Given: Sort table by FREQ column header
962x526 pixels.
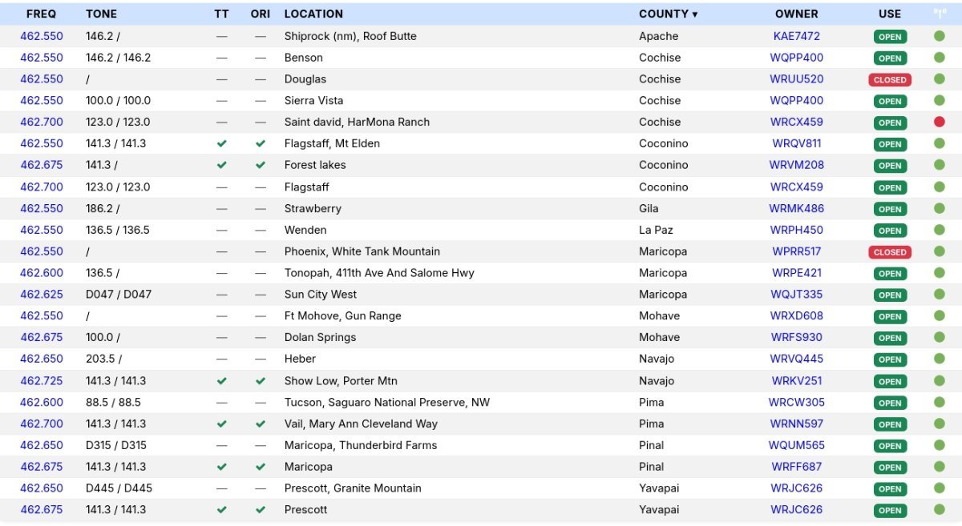Looking at the screenshot, I should (x=41, y=14).
